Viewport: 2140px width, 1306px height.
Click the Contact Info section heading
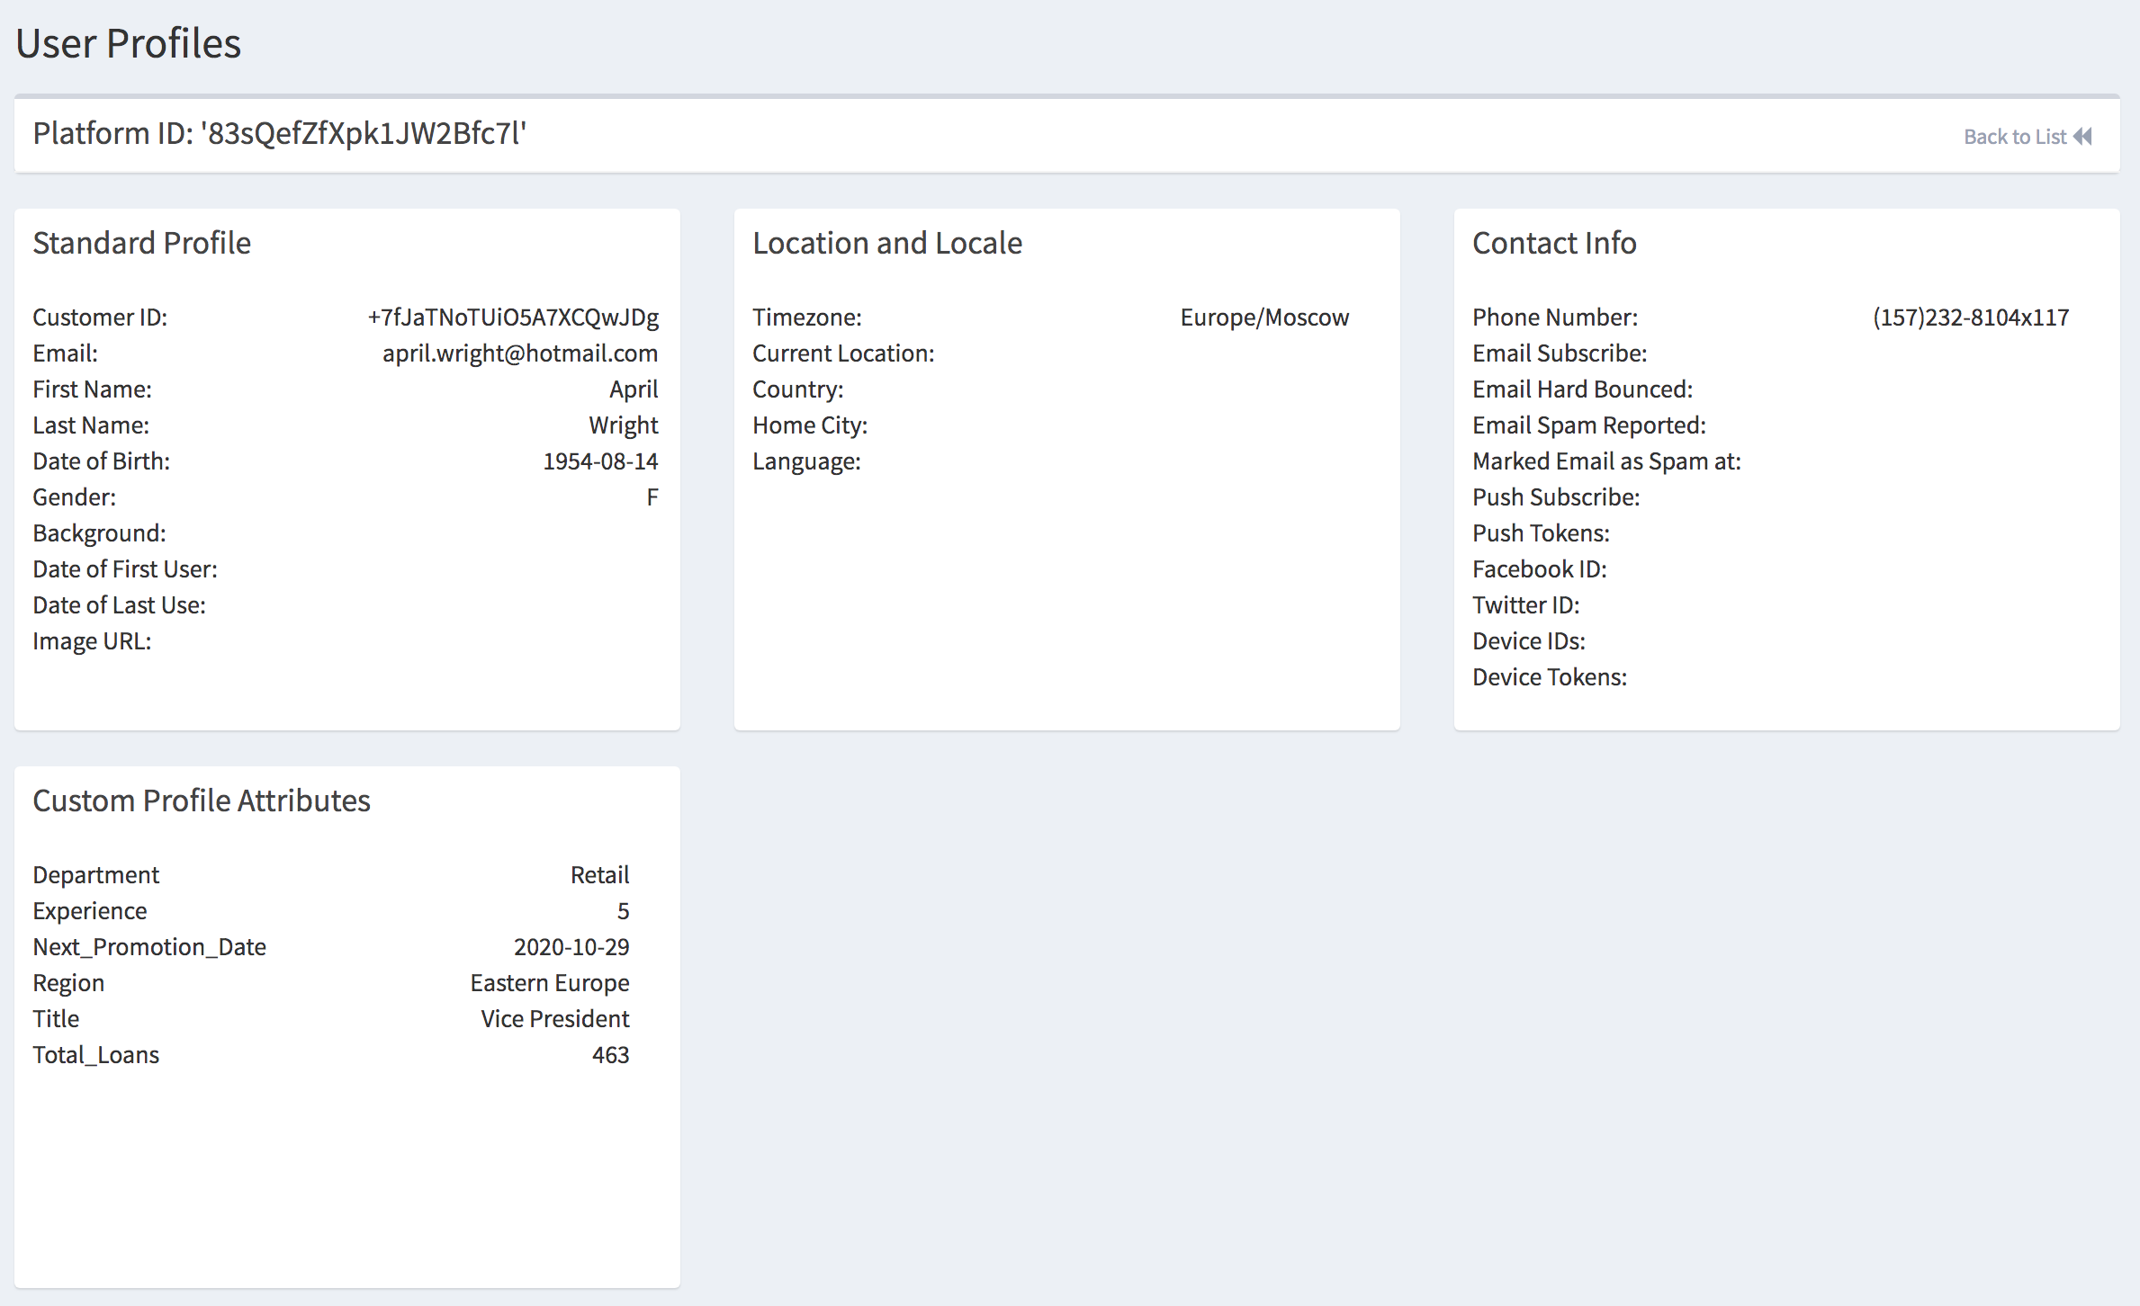click(1554, 243)
